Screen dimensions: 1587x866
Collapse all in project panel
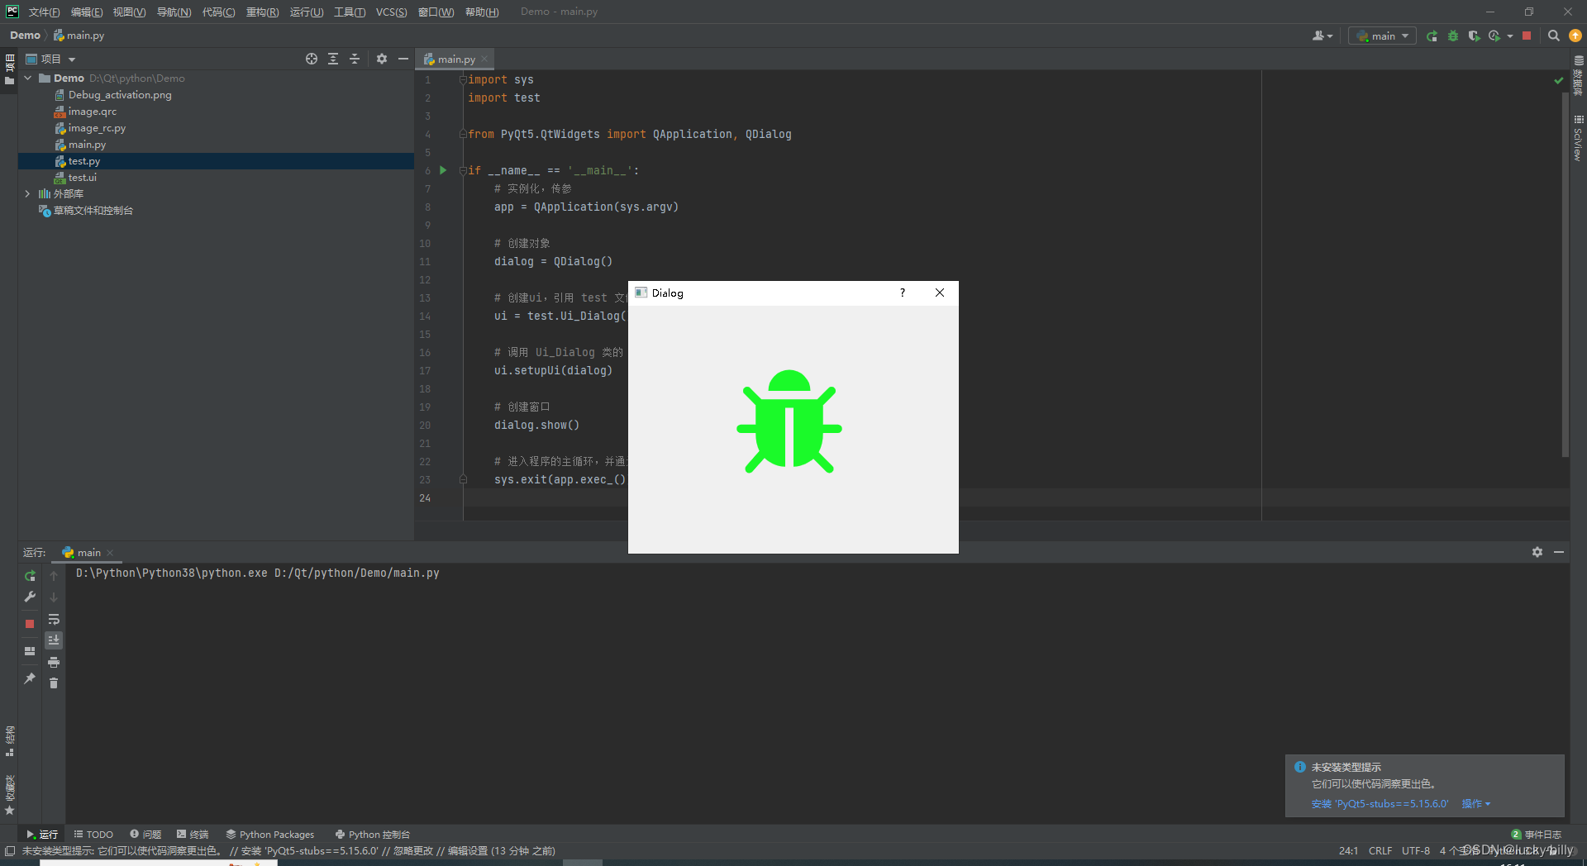point(355,59)
